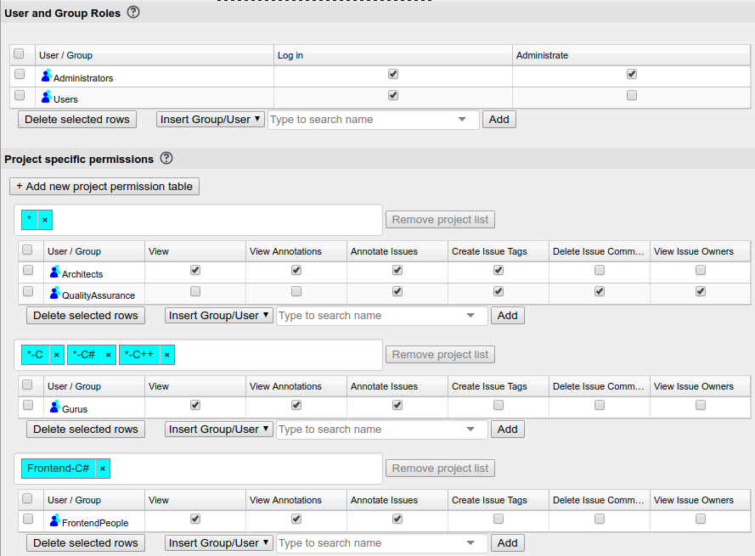The height and width of the screenshot is (556, 755).
Task: Expand name search arrow in *-C project section
Action: point(470,429)
